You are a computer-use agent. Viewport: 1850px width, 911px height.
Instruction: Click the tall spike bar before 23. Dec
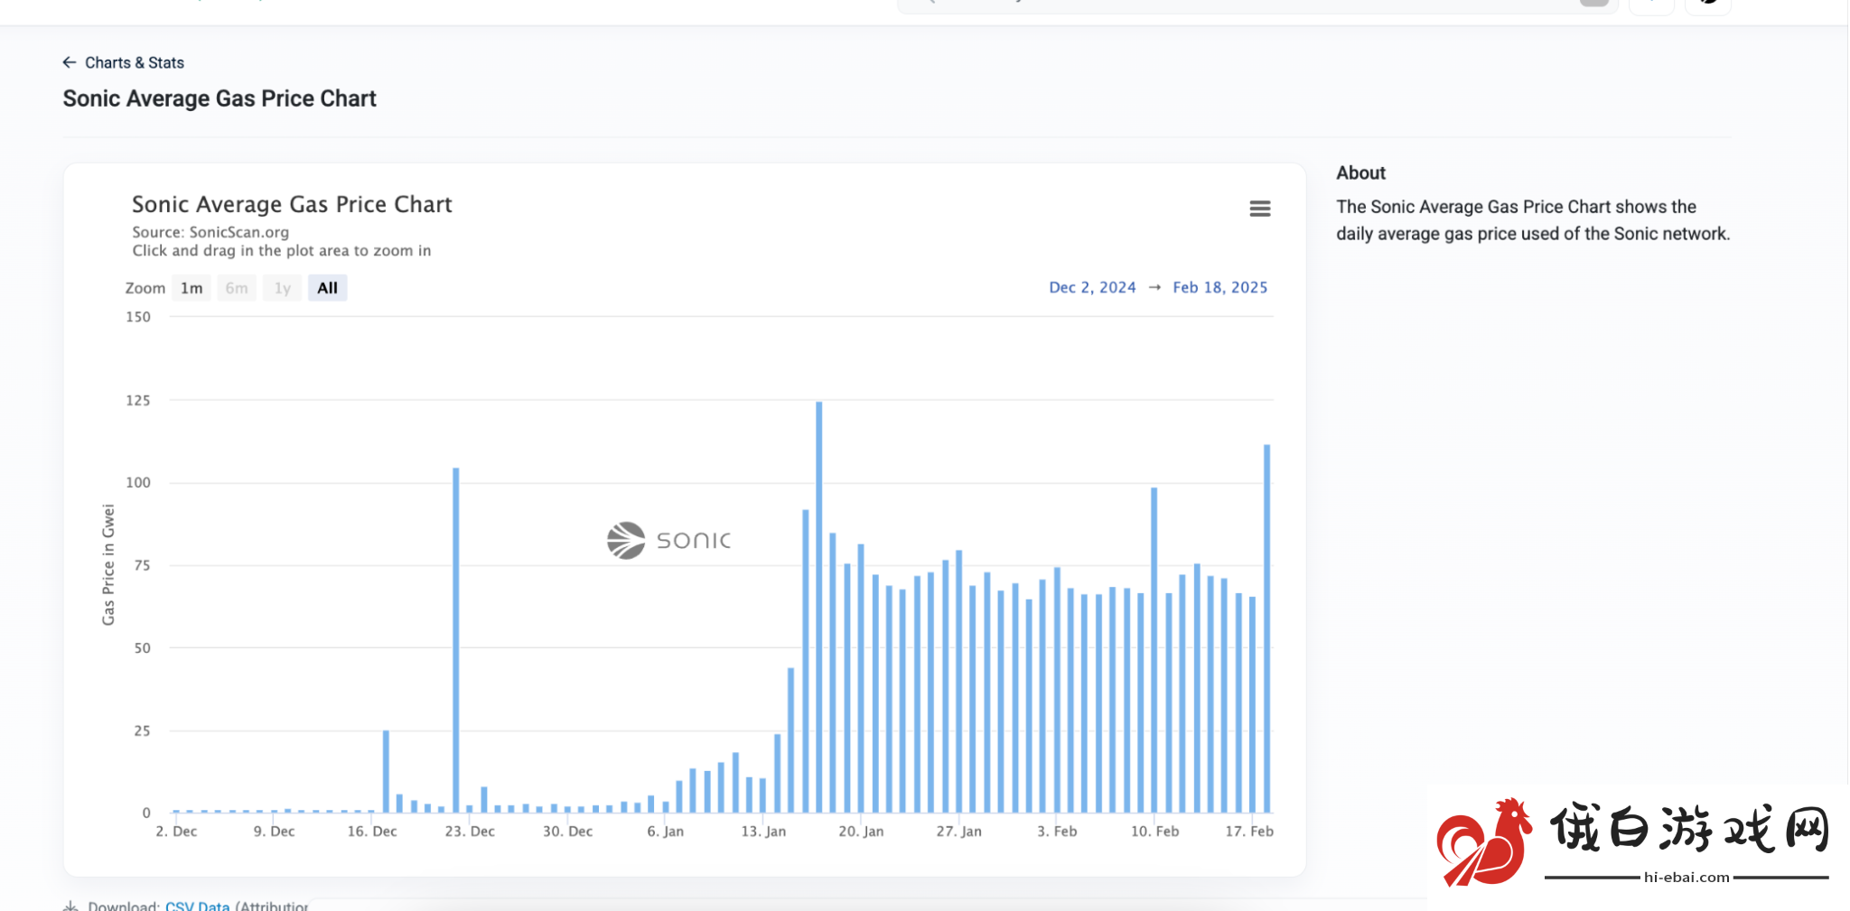pyautogui.click(x=456, y=640)
